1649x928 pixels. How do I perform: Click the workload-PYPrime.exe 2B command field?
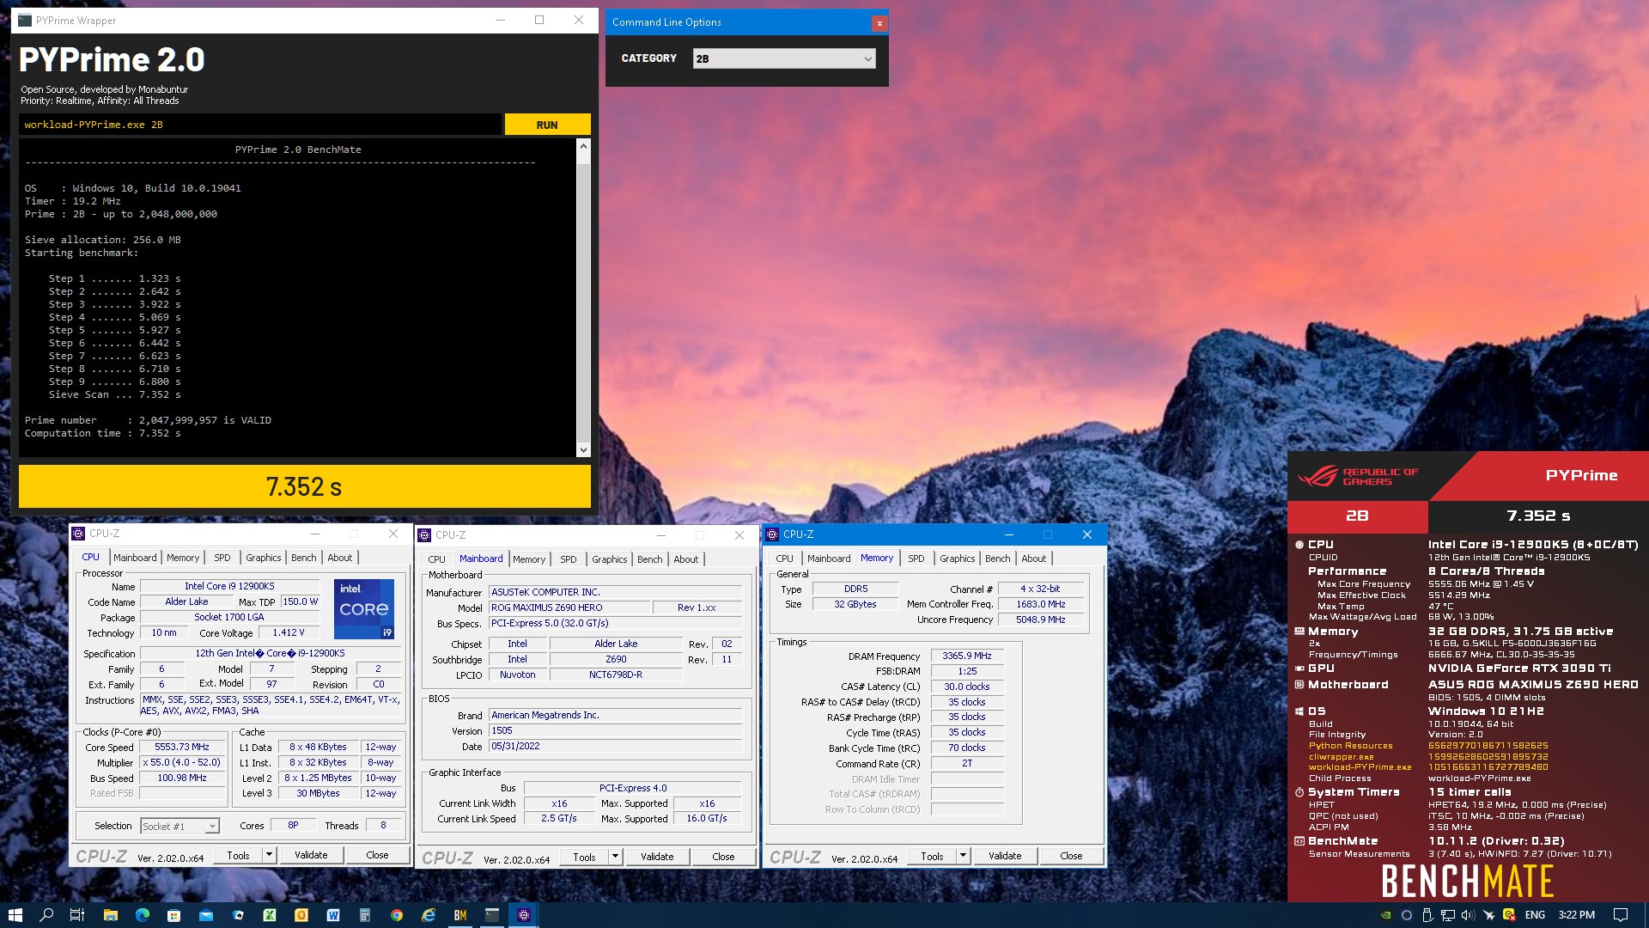[259, 125]
